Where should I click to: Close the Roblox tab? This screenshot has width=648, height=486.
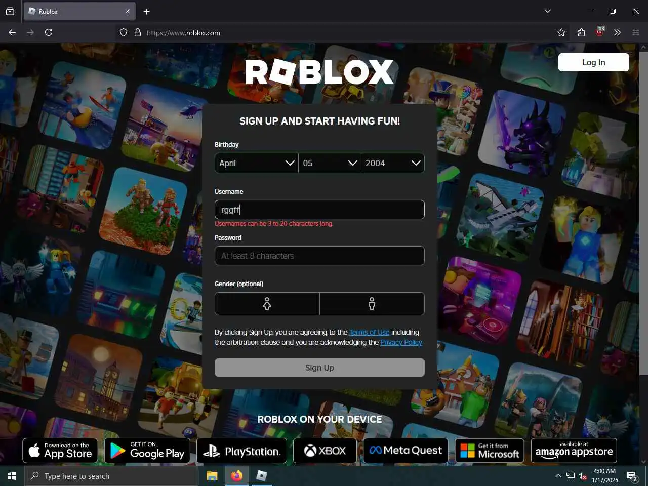[128, 11]
